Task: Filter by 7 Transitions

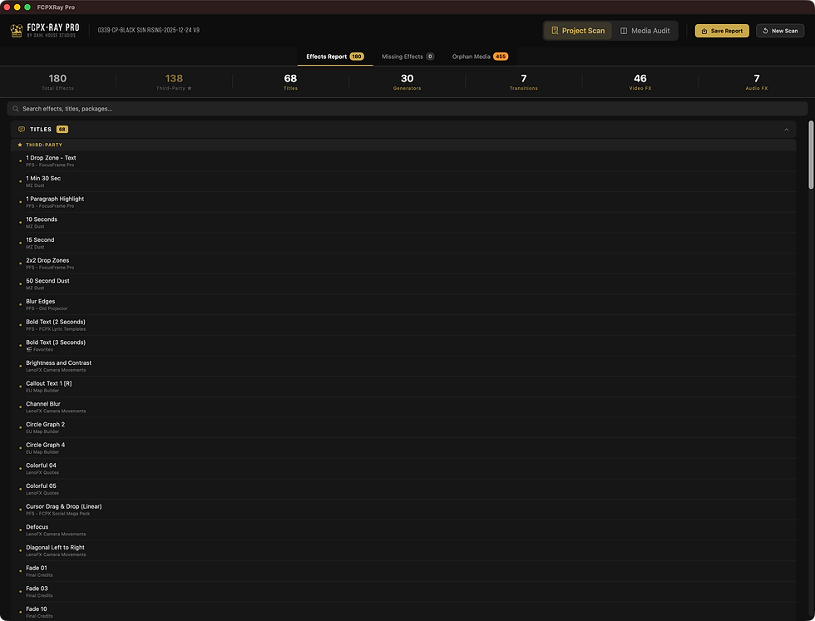Action: 523,82
